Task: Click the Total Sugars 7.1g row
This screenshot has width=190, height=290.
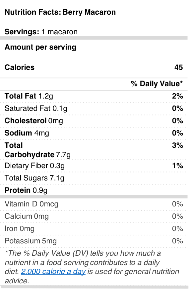Action: [x=94, y=178]
